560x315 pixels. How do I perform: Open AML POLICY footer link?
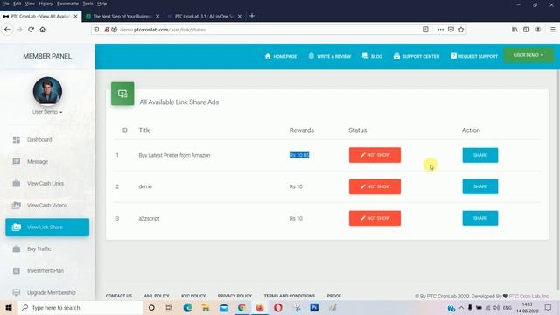(157, 296)
